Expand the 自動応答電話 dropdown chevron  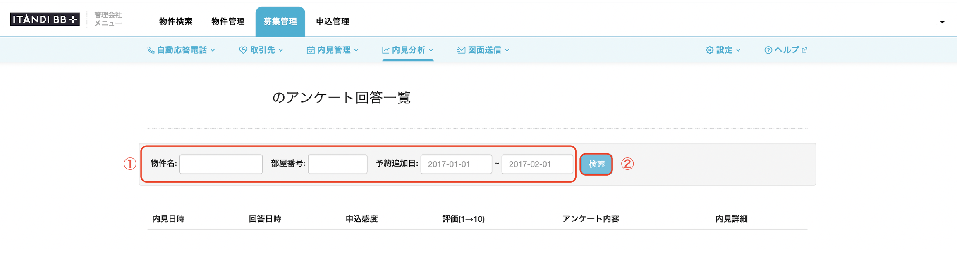(213, 50)
